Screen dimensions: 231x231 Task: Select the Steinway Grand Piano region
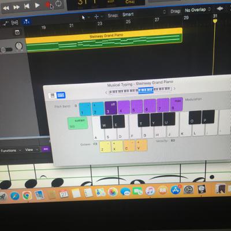tap(104, 40)
